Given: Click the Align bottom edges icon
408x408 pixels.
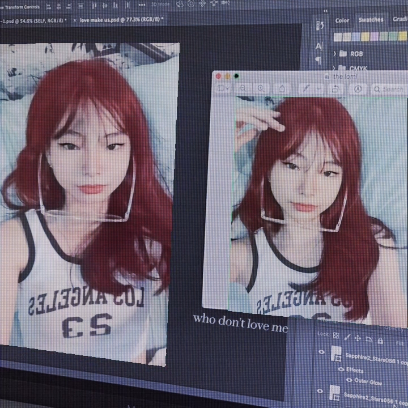Looking at the screenshot, I should pos(116,5).
